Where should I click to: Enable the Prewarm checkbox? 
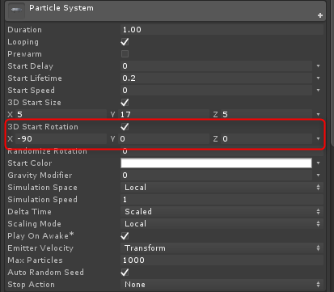click(x=125, y=54)
